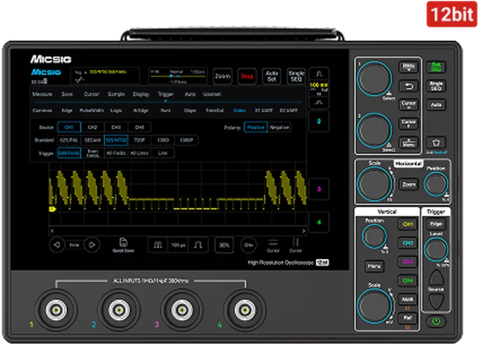
Task: Select the SECAM video standard
Action: click(93, 140)
